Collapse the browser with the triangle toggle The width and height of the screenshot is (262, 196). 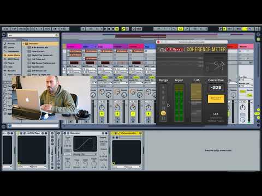3,34
